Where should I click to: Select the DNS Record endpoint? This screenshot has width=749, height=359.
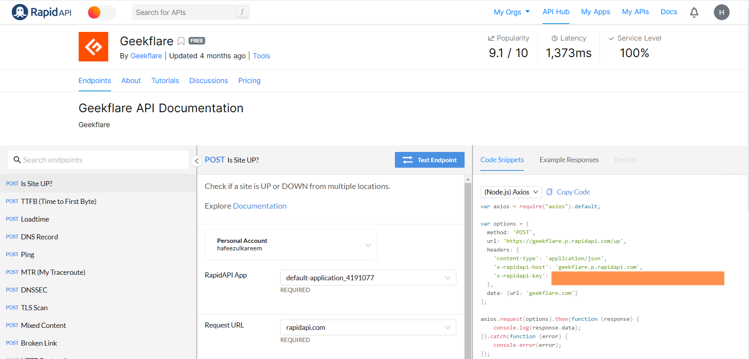click(39, 237)
